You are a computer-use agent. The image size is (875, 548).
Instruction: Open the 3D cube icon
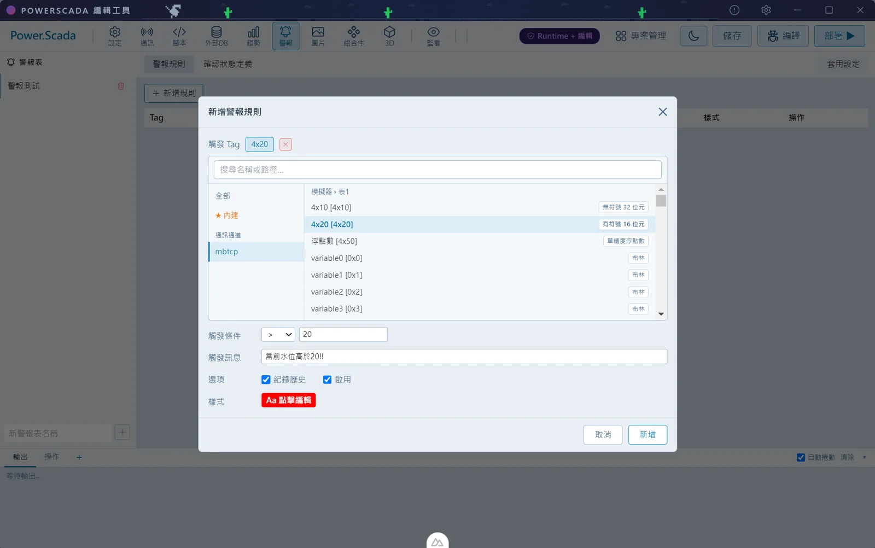pyautogui.click(x=389, y=36)
